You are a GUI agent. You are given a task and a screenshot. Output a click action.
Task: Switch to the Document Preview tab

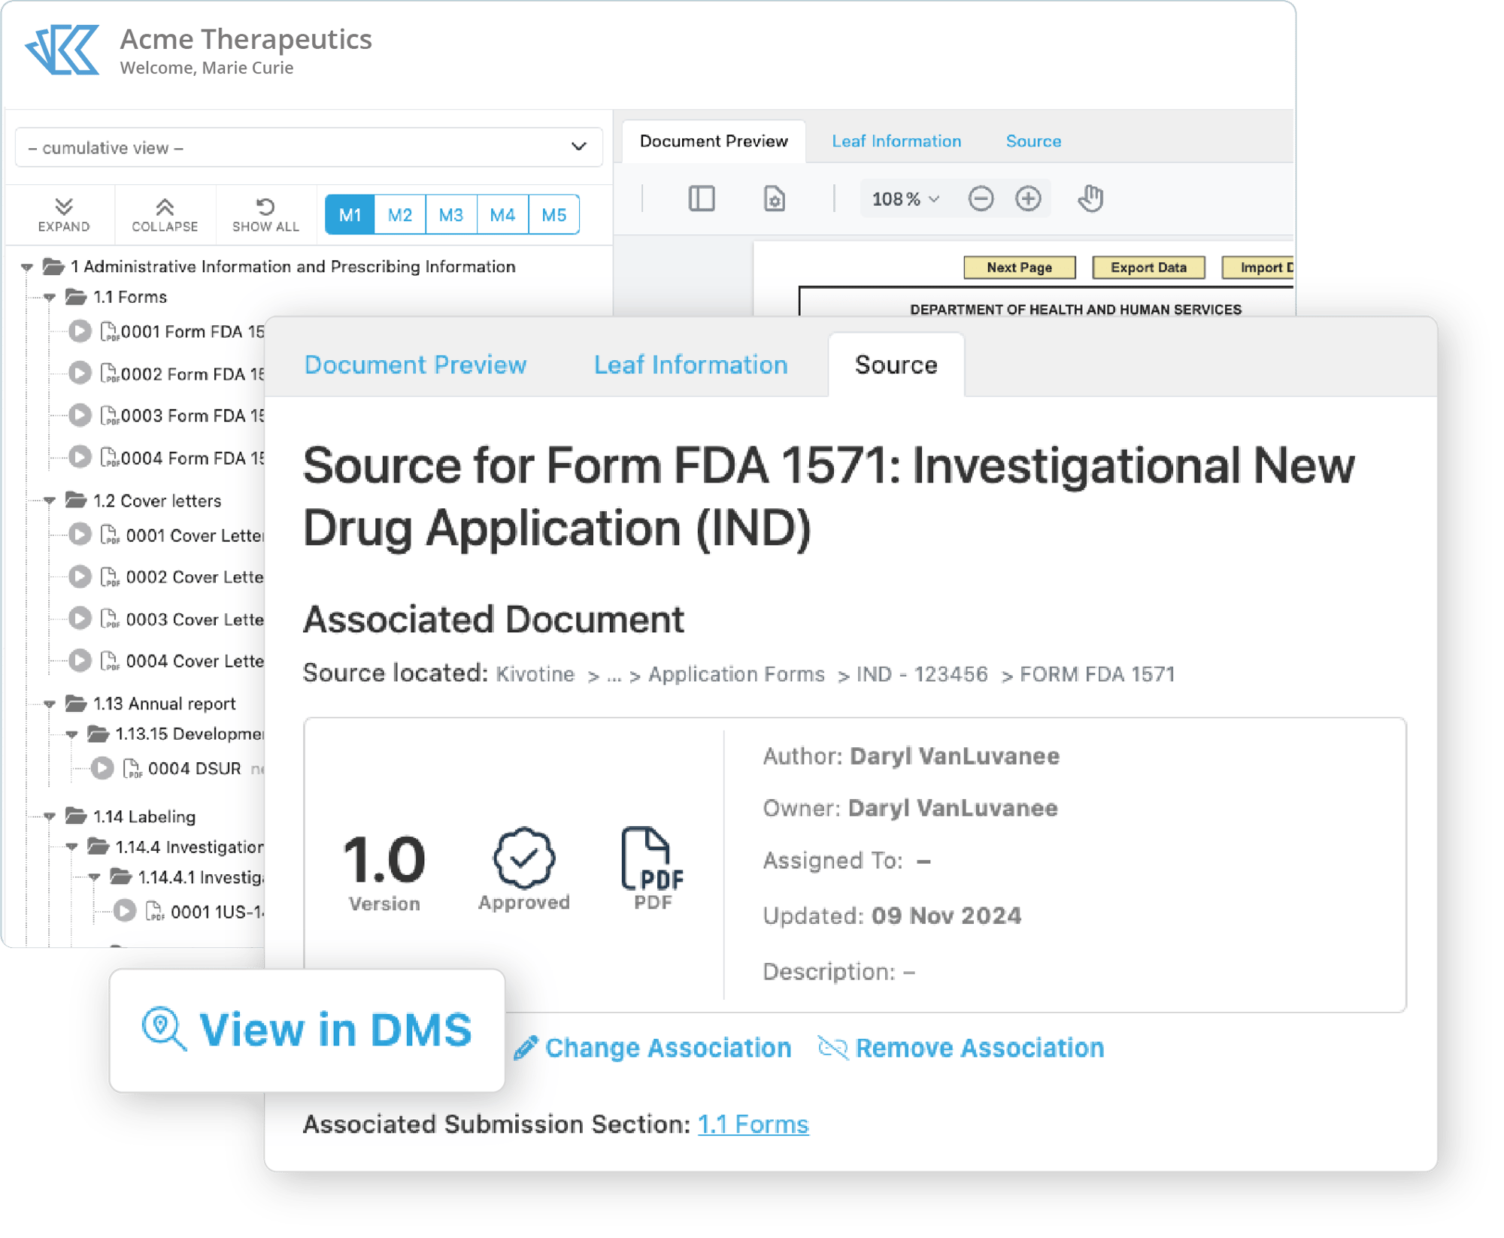point(417,364)
